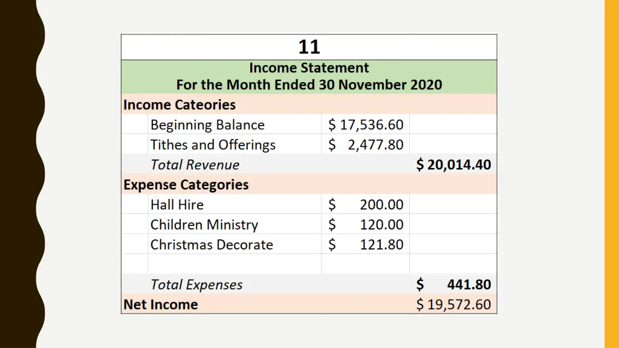Select the Christmas Decorate expense label
Screen dimensions: 619x348
pyautogui.click(x=212, y=245)
